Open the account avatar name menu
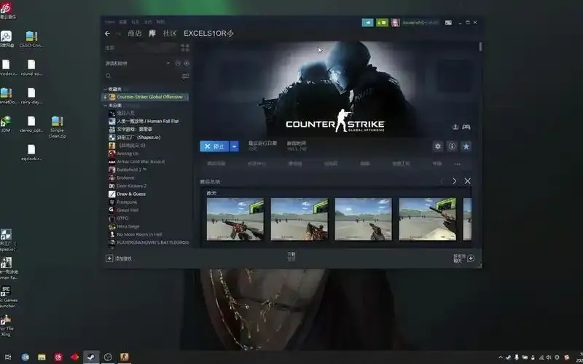 [x=415, y=23]
